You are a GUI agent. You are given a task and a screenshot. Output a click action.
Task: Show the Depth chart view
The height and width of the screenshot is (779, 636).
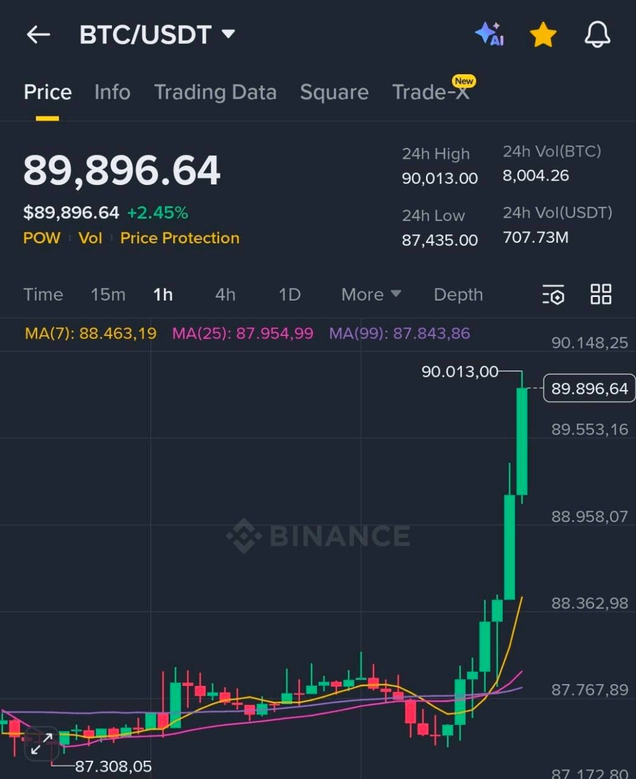458,295
